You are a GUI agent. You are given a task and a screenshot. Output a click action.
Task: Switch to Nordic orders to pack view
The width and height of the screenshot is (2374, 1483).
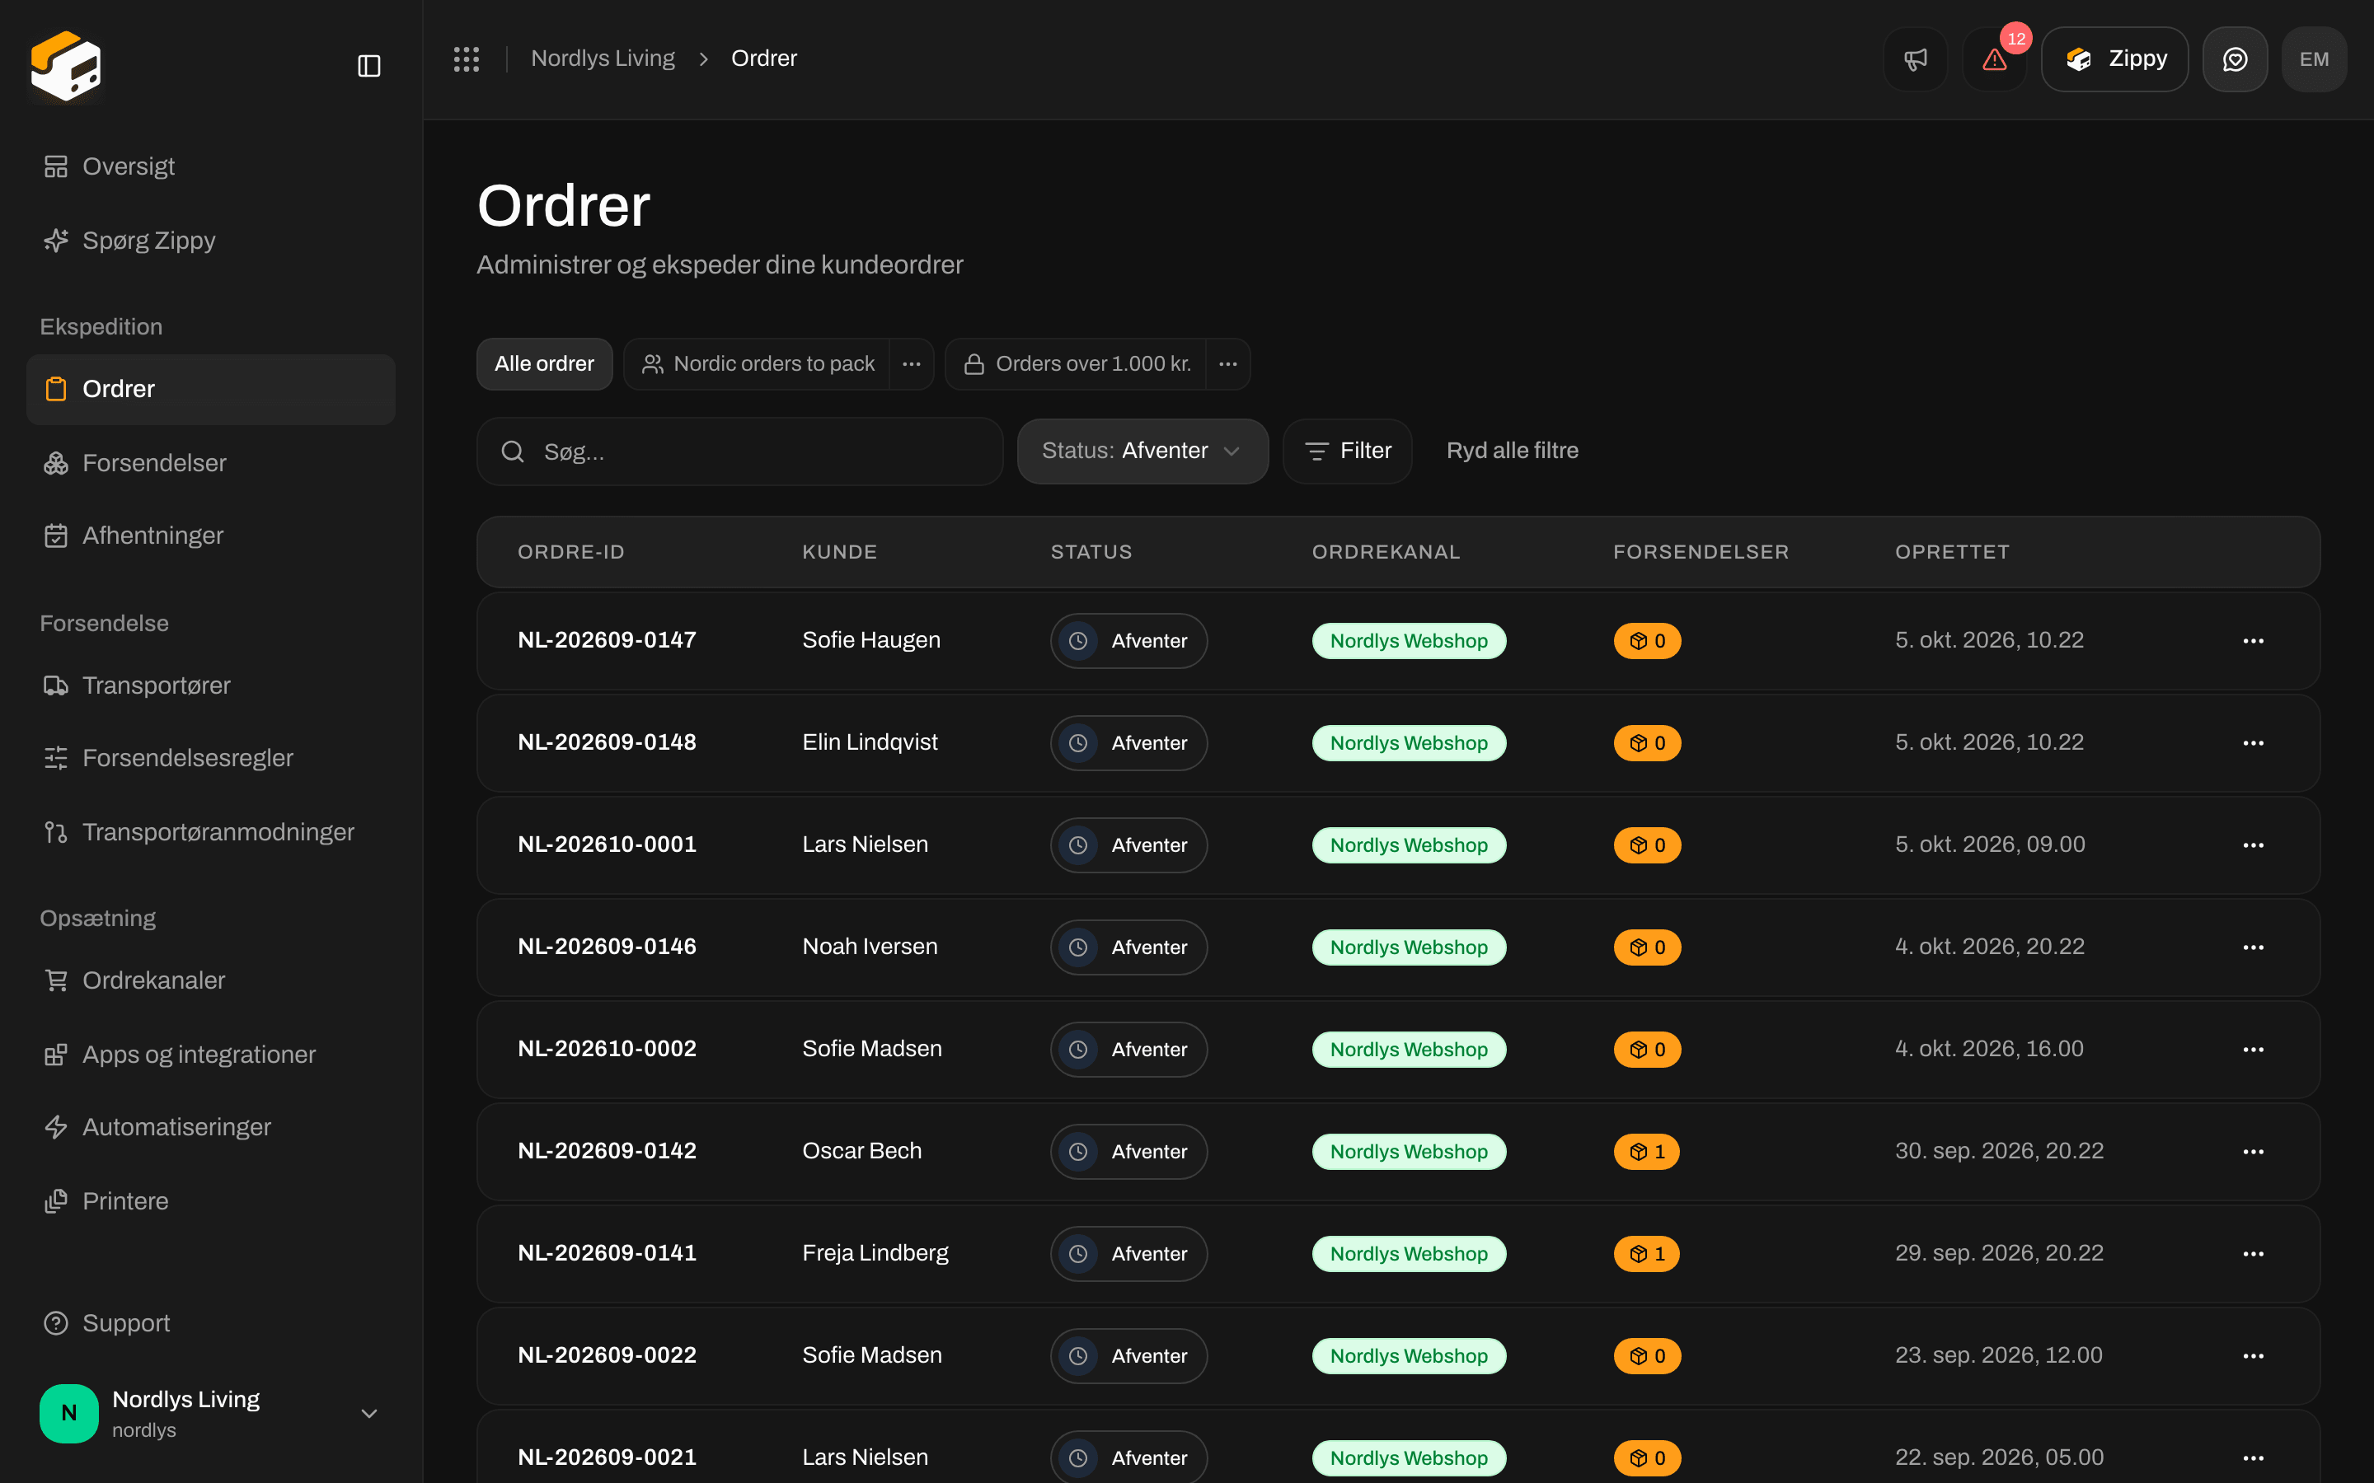coord(758,364)
